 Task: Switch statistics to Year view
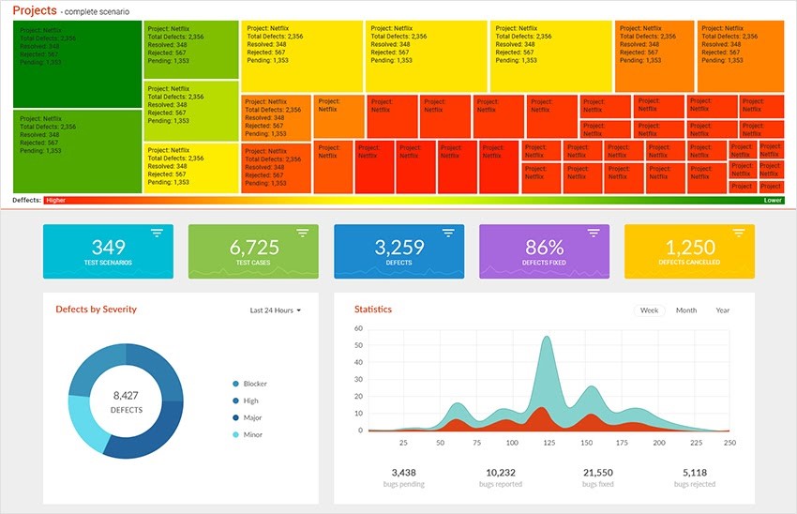click(722, 310)
